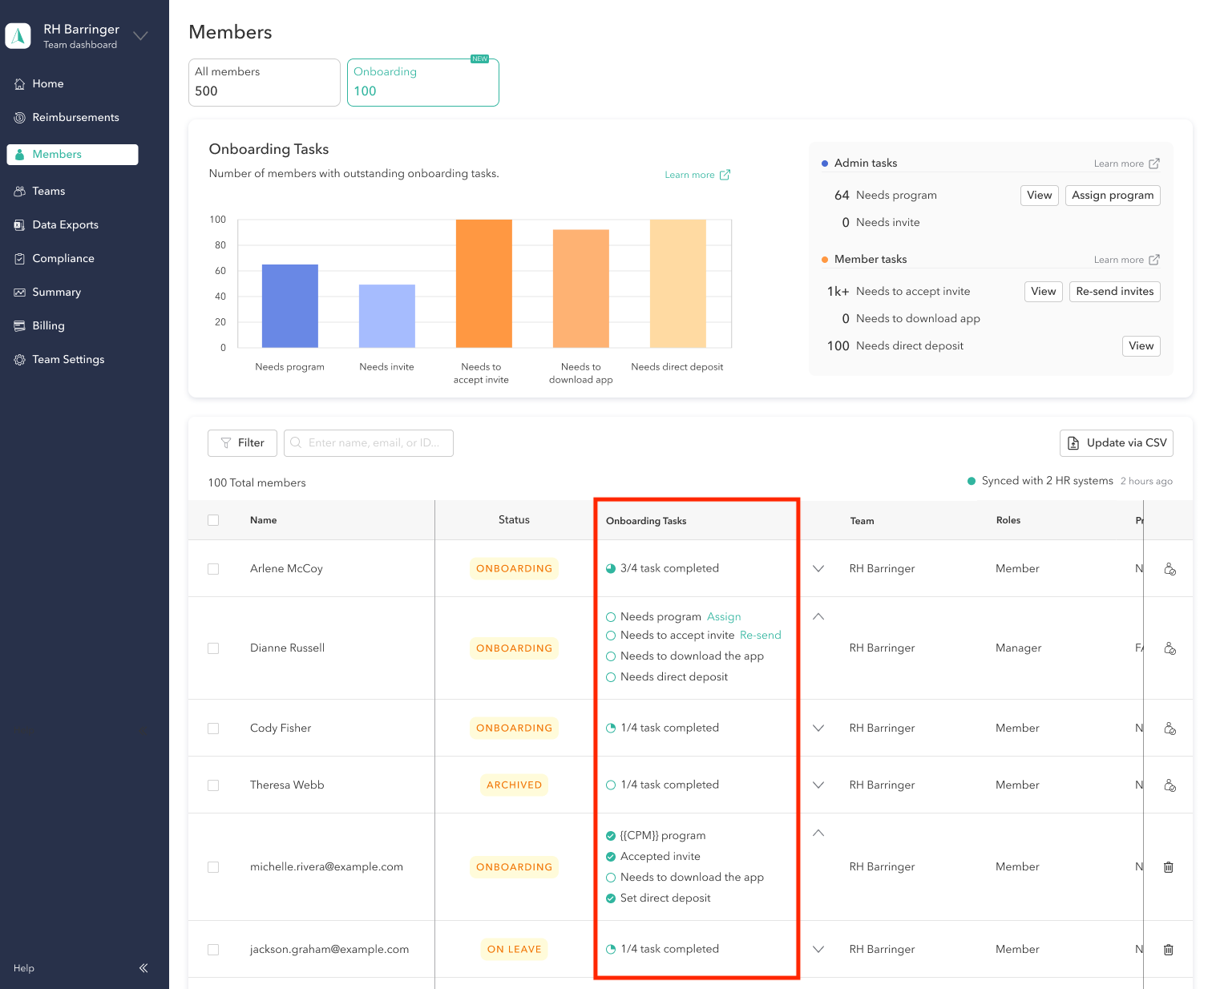Open the RH Barringer account dropdown

pos(140,36)
